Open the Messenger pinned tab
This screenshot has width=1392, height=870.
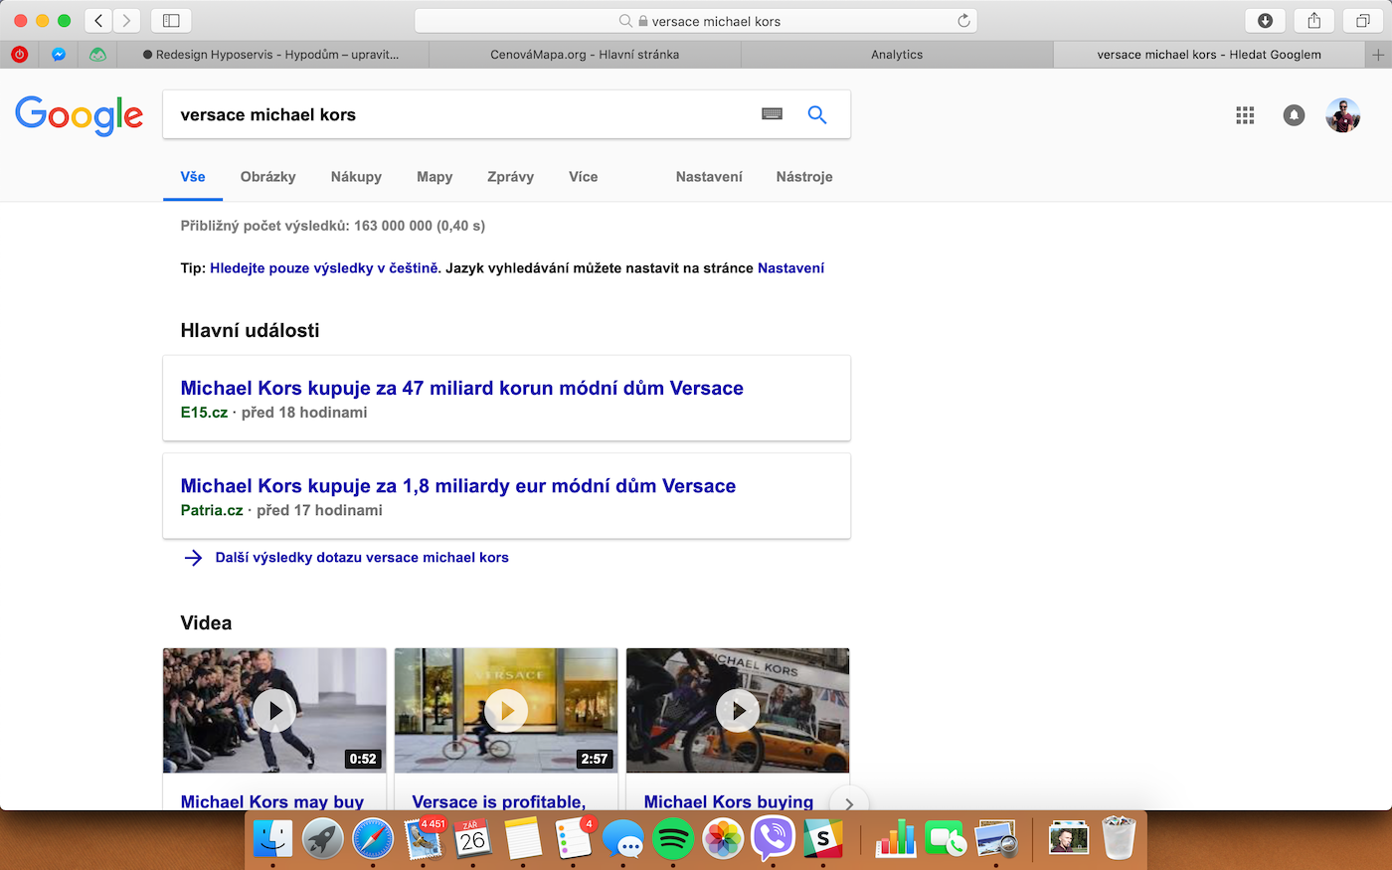coord(59,55)
